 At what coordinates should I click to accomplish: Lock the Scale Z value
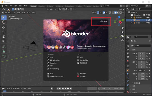pos(147,79)
